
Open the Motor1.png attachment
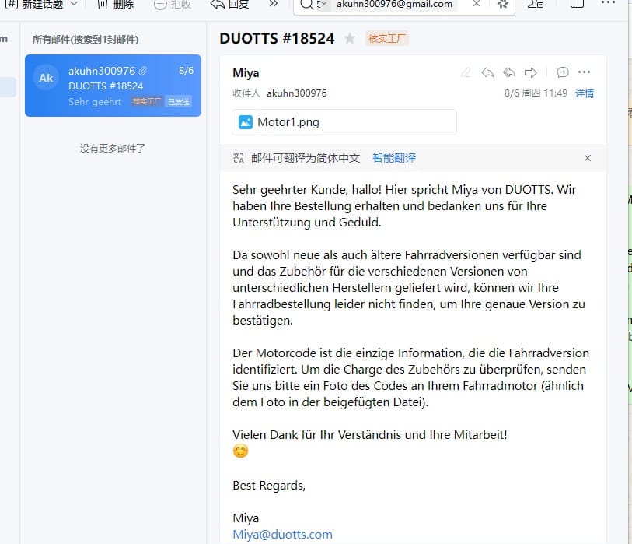[x=344, y=122]
